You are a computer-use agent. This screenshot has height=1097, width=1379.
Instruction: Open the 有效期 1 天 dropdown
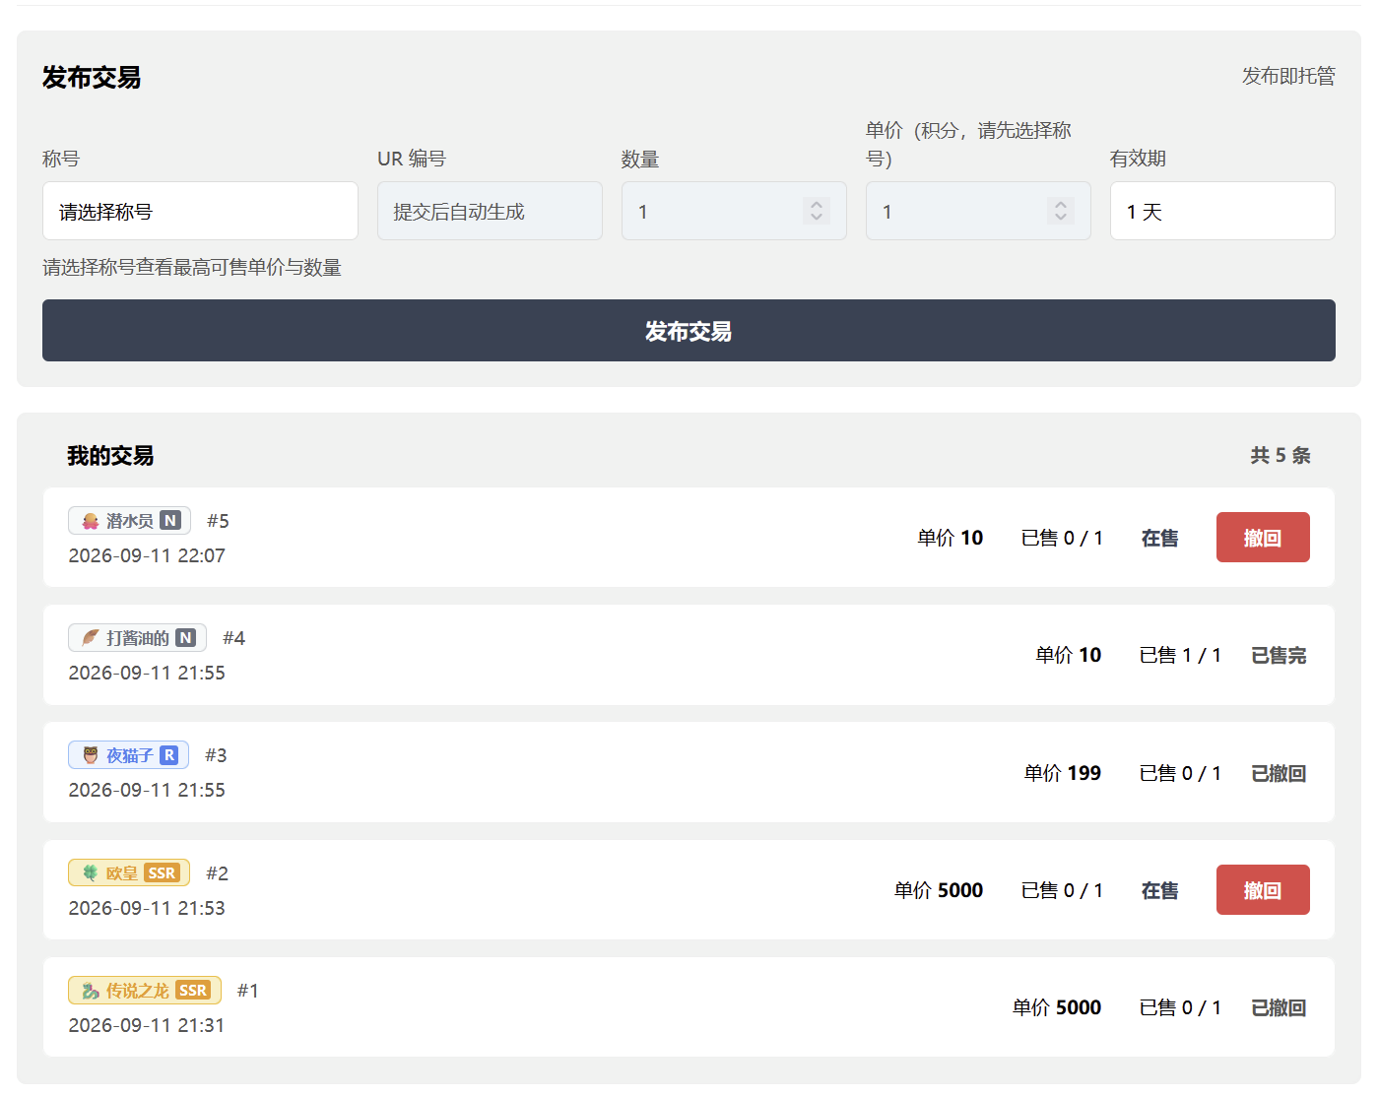pos(1222,211)
